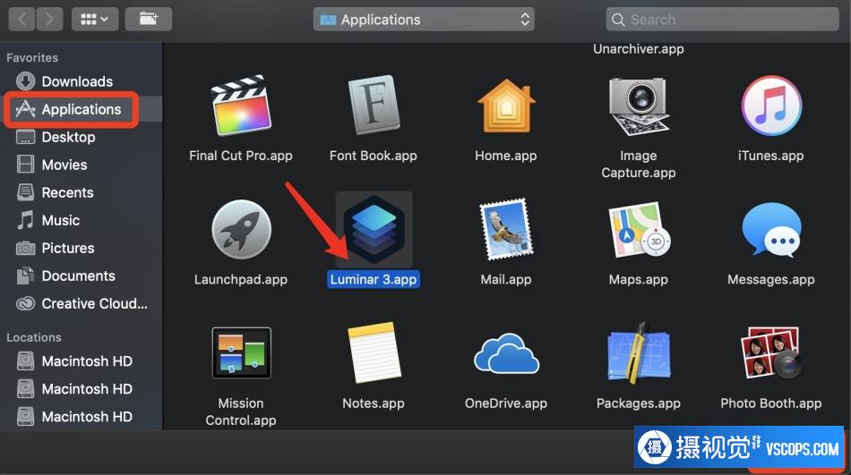
Task: Click the Mail stamp icon
Action: [x=506, y=229]
